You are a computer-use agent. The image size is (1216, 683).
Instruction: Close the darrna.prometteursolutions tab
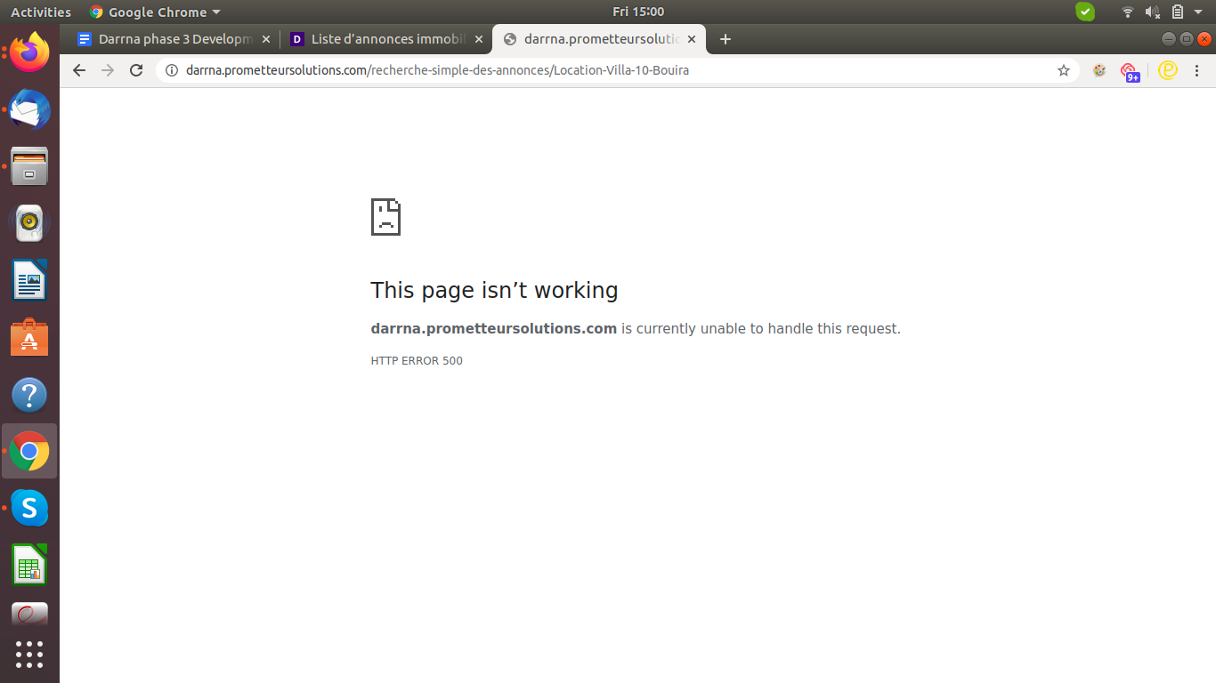(692, 39)
